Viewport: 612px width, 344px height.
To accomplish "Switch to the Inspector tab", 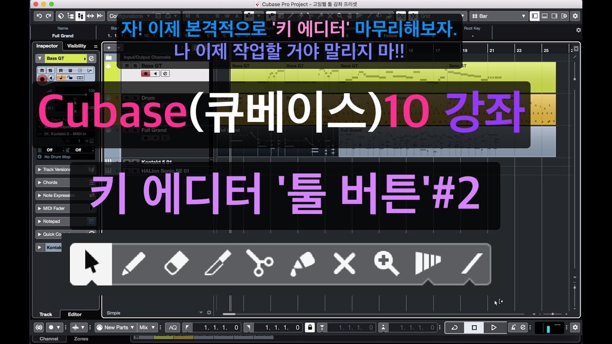I will click(47, 46).
